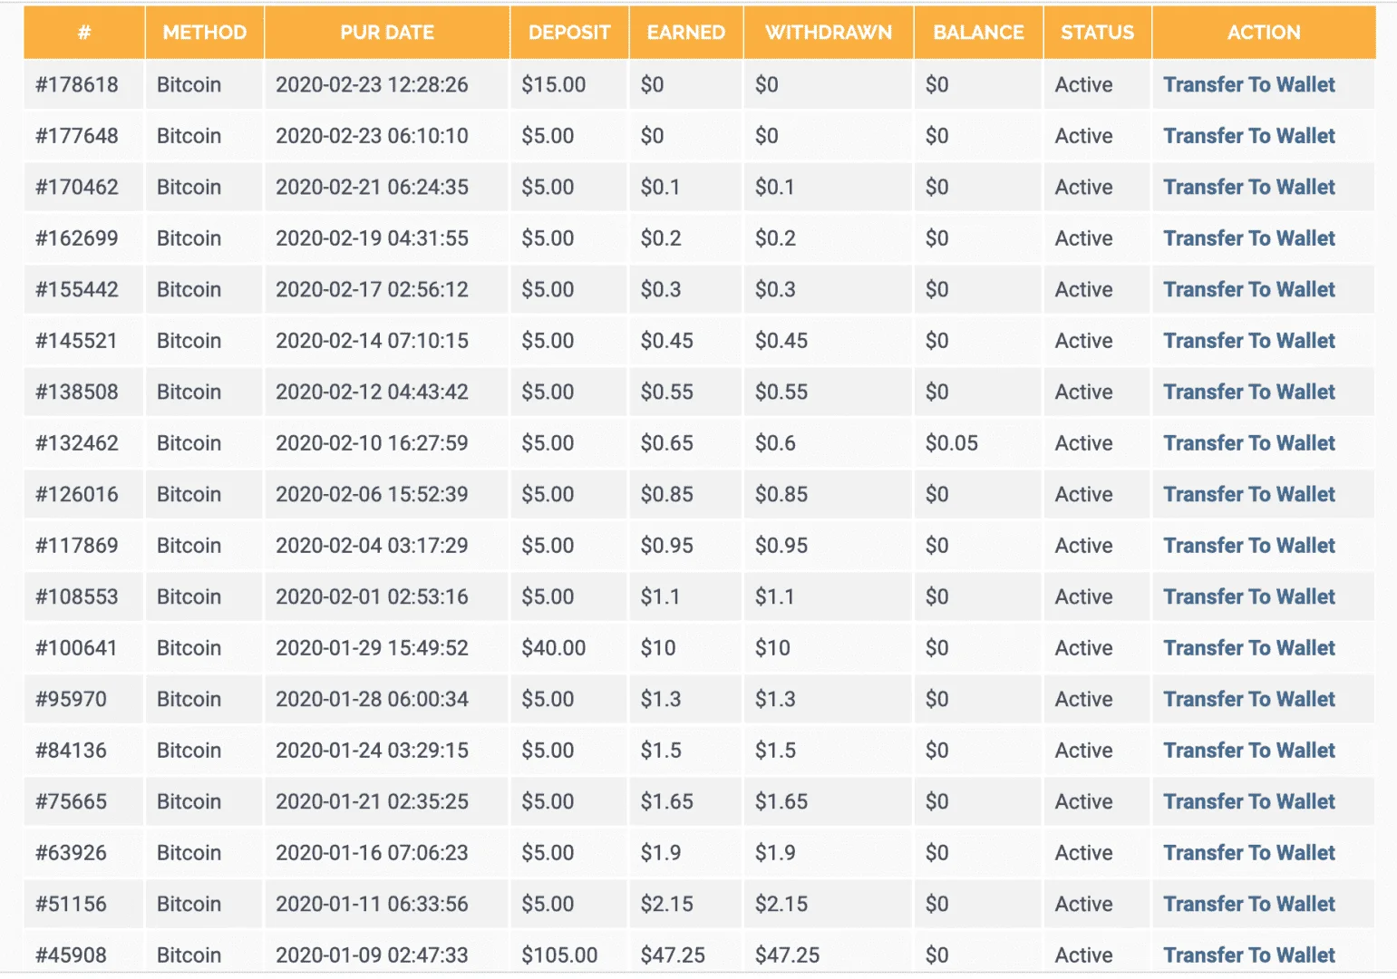
Task: Click the EARNED column header
Action: click(x=686, y=33)
